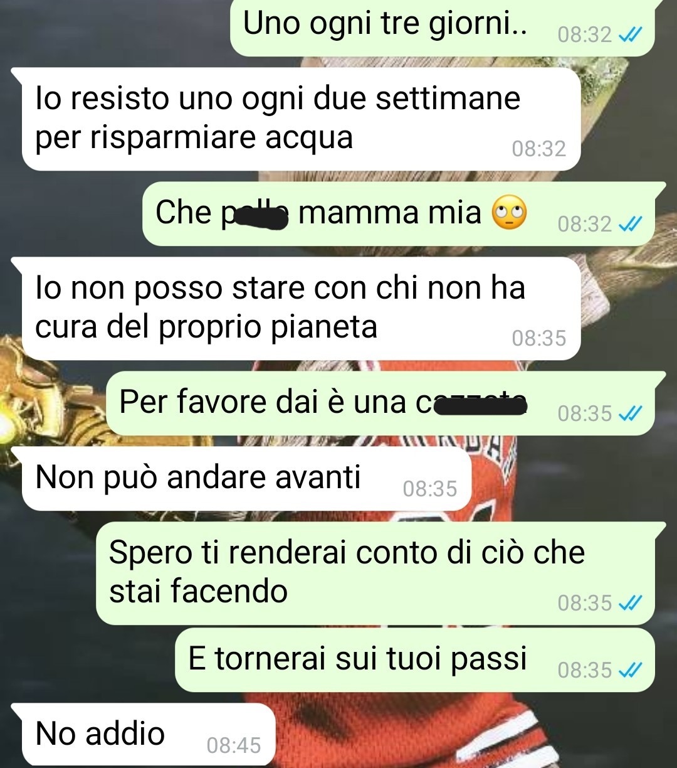677x768 pixels.
Task: Tap the double-check ticks on 'Che p... mamma mia'
Action: pos(630,224)
